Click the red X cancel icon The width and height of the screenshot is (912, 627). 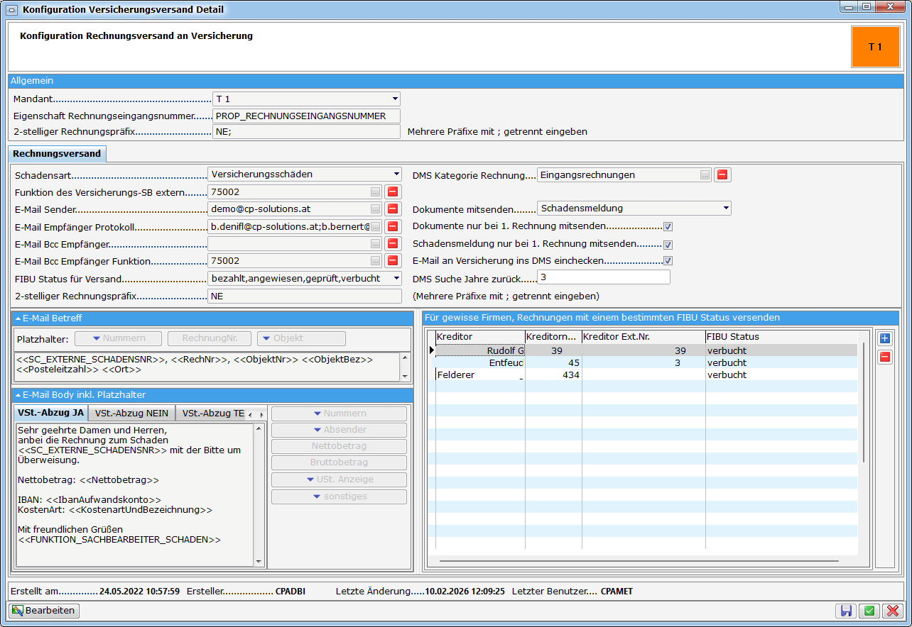tap(892, 611)
